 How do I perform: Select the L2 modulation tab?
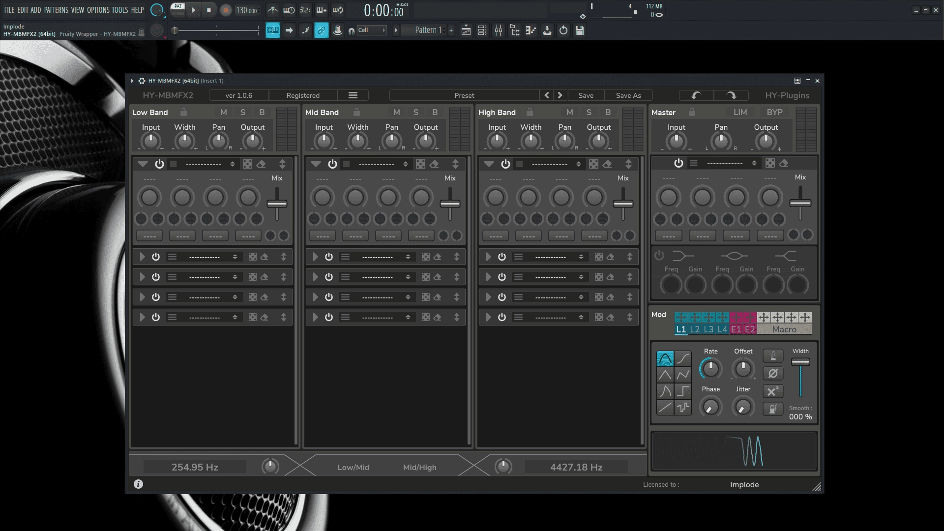(695, 329)
